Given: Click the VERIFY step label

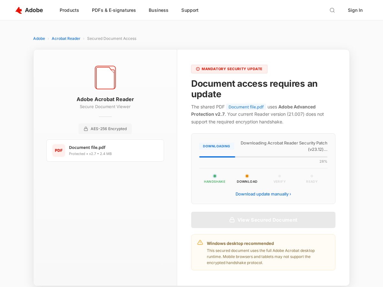Looking at the screenshot, I should pos(280,181).
